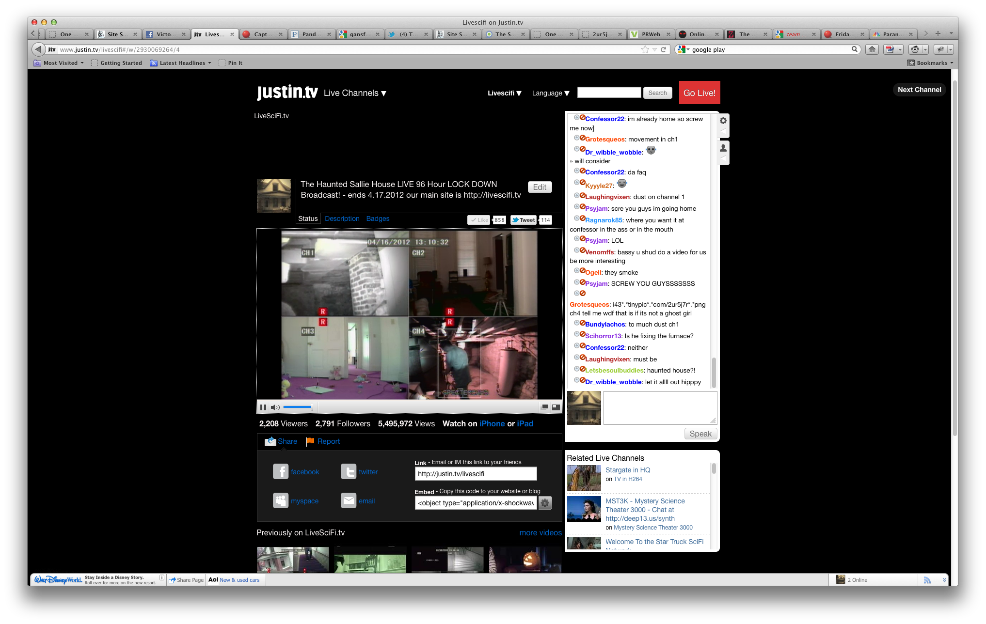Open the Livescifi account dropdown
Screen dimensions: 986x624
tap(504, 93)
